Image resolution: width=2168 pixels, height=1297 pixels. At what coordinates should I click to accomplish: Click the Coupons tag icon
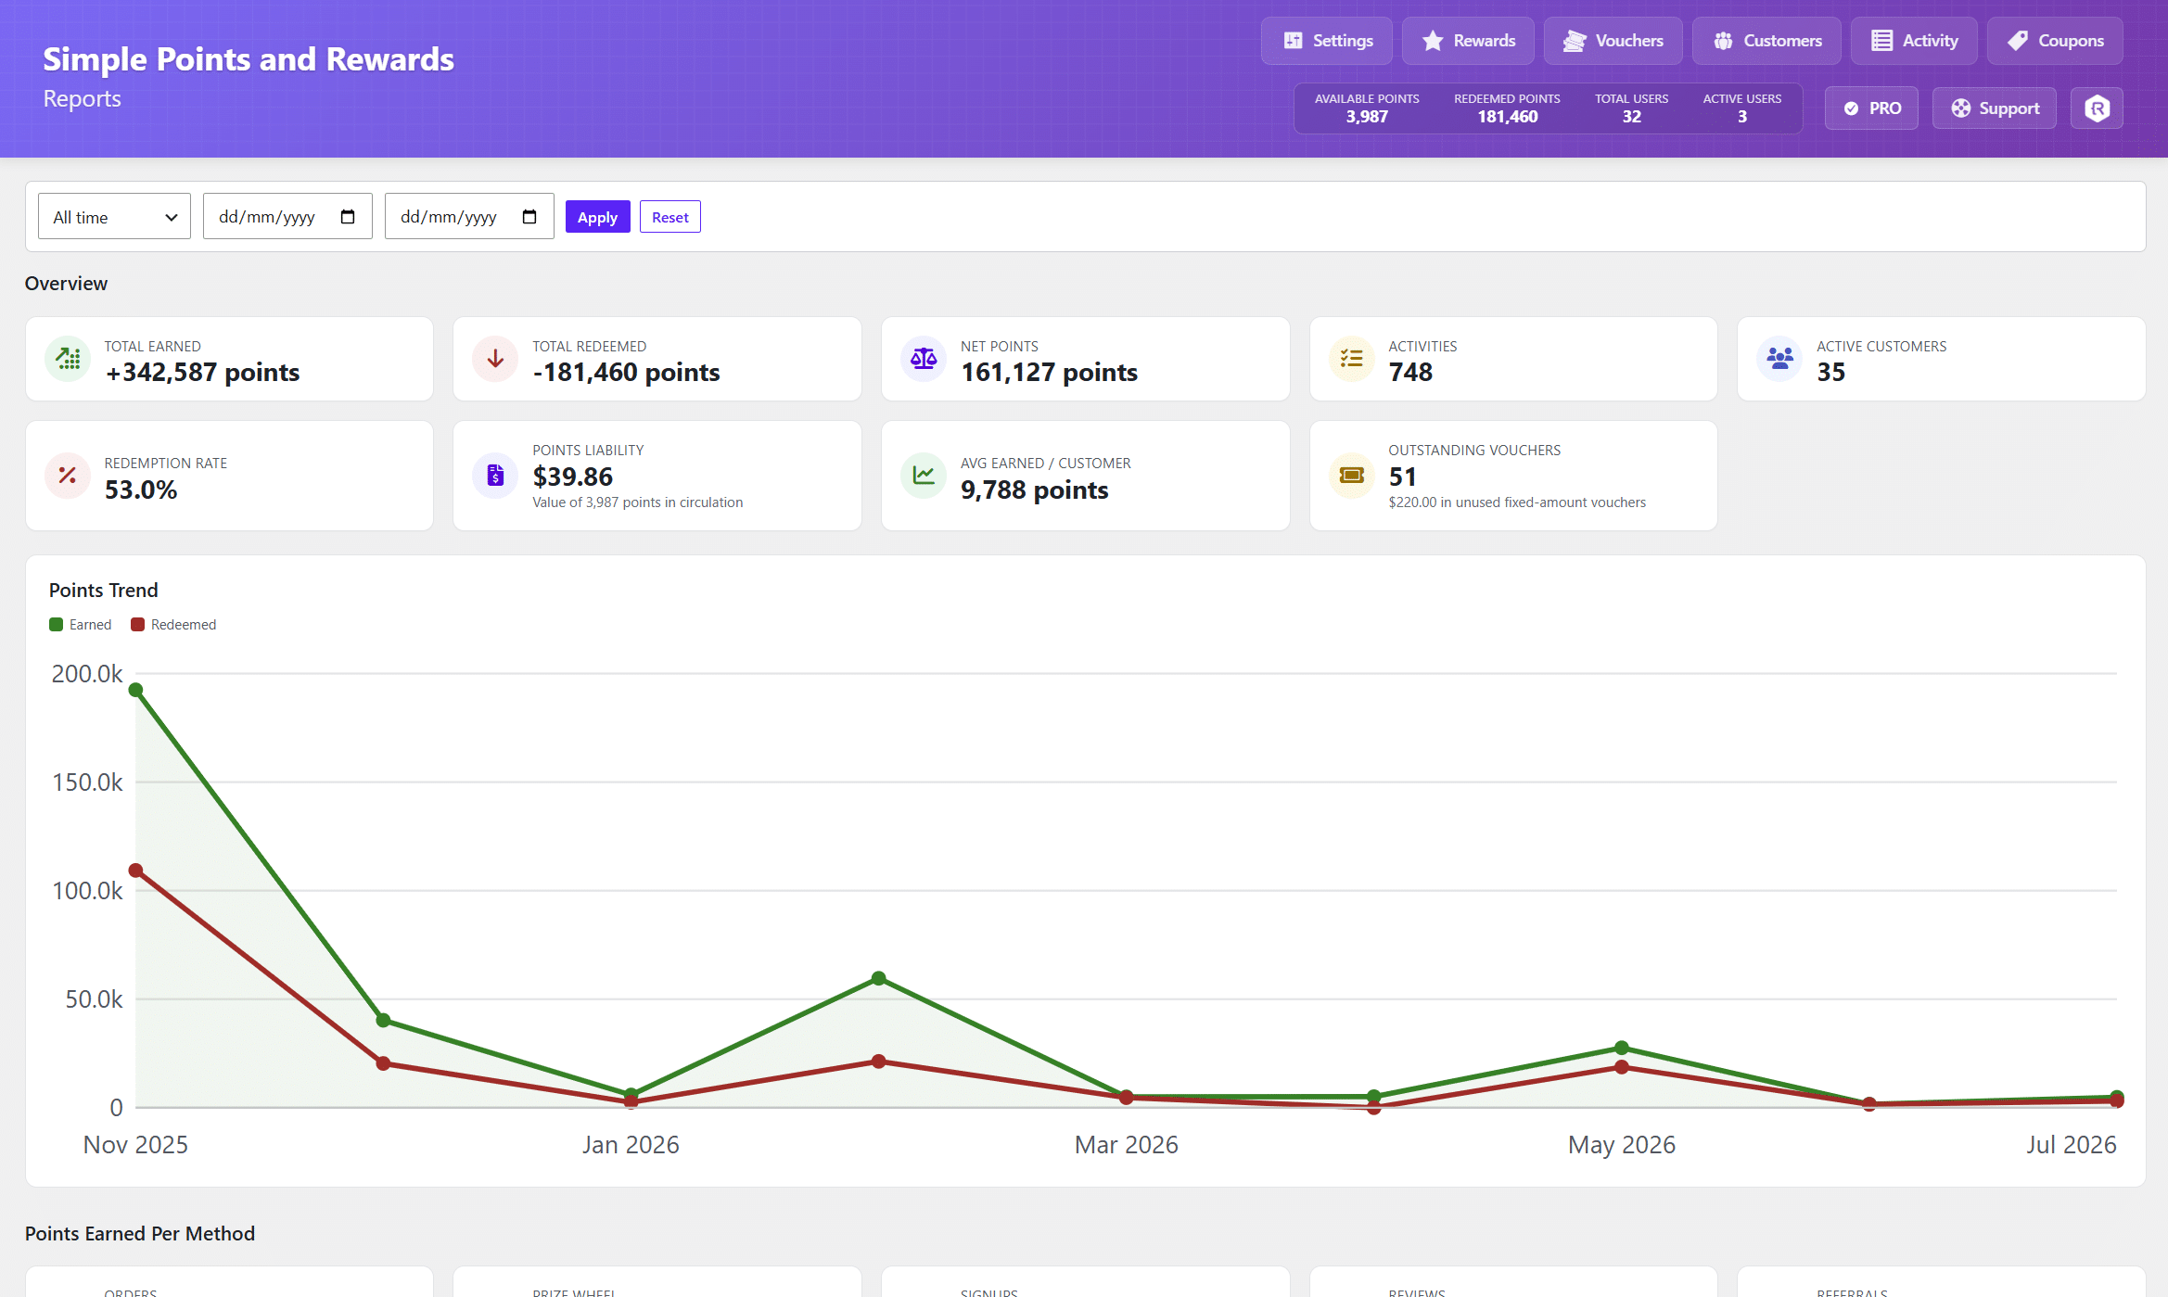(x=2017, y=41)
